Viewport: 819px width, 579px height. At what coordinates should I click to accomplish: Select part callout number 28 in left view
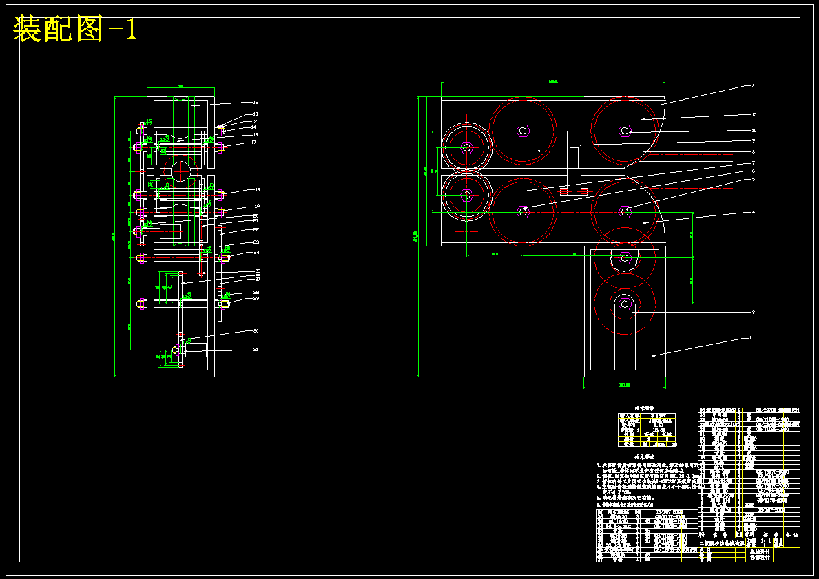click(x=256, y=293)
